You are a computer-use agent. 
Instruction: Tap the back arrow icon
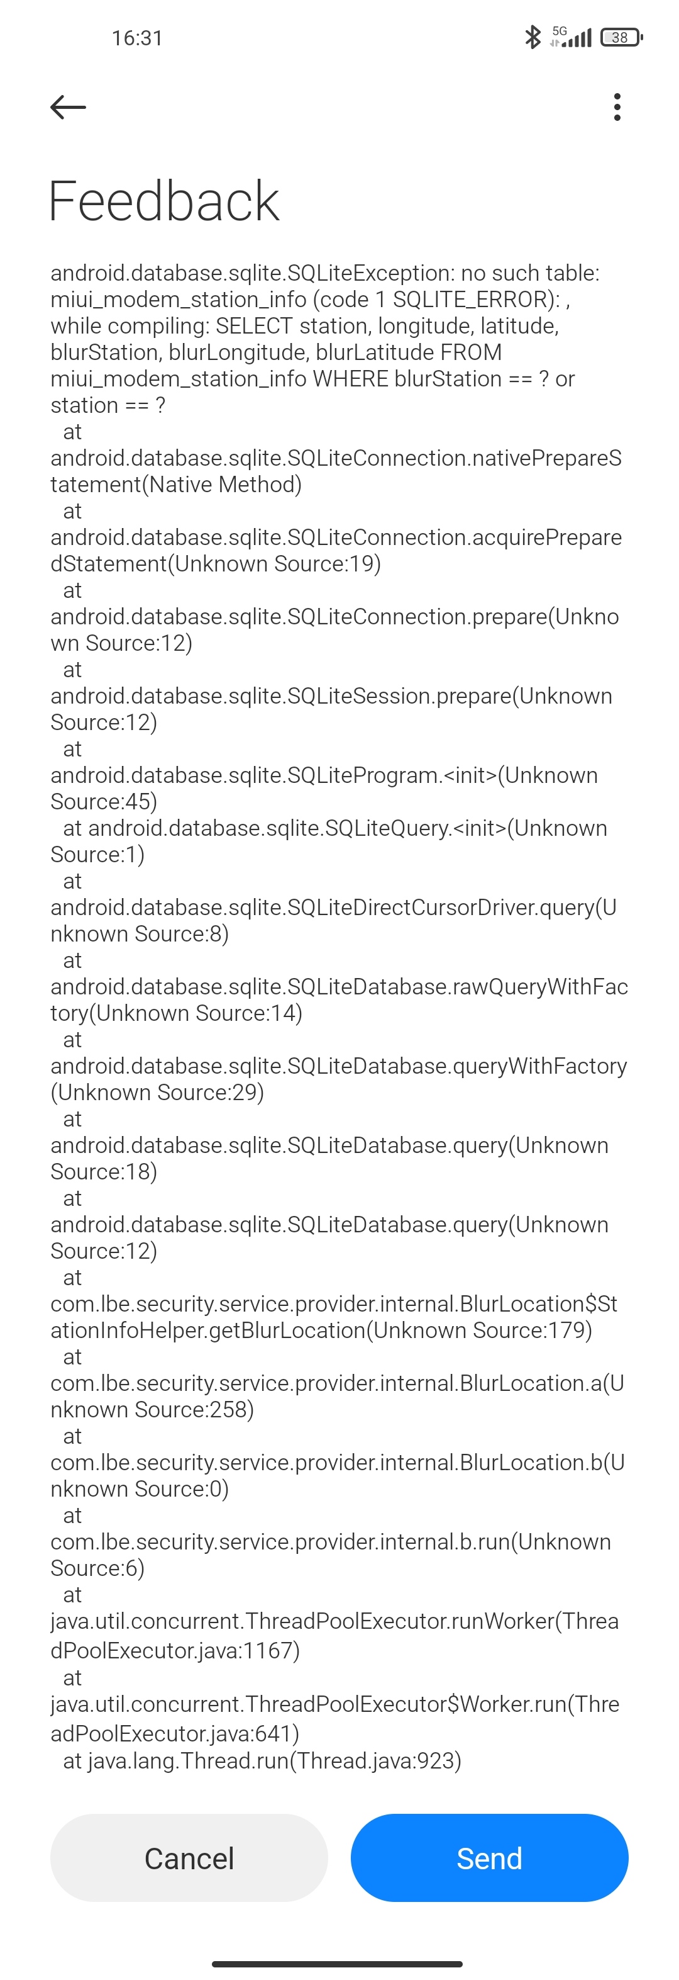pyautogui.click(x=68, y=107)
